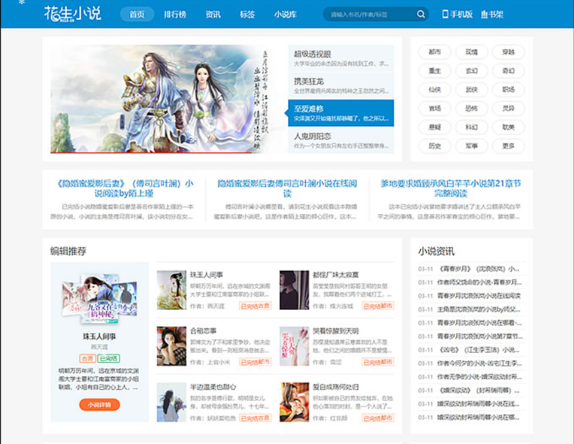Select the 首页 navigation tab
Image resolution: width=574 pixels, height=444 pixels.
click(x=137, y=15)
